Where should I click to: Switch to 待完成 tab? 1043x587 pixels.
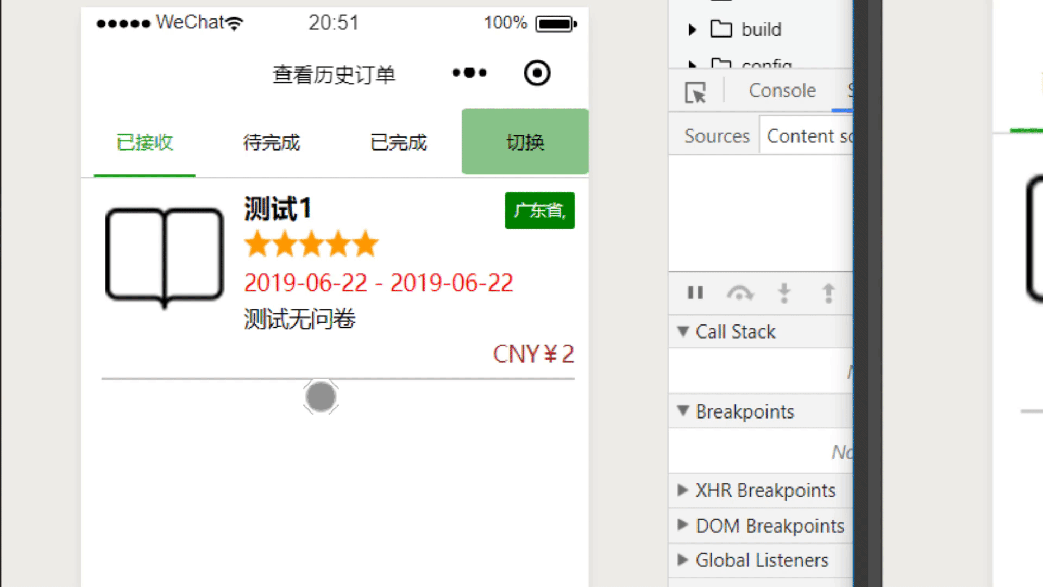pyautogui.click(x=272, y=142)
